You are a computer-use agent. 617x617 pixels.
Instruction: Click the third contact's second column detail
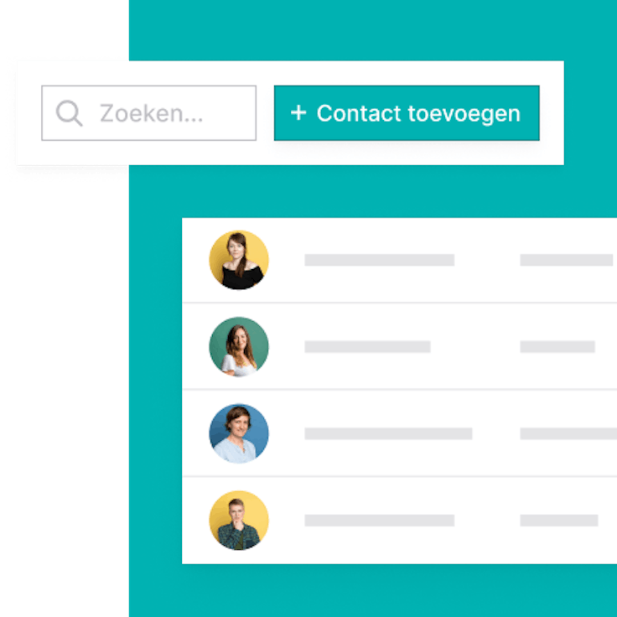click(x=568, y=433)
